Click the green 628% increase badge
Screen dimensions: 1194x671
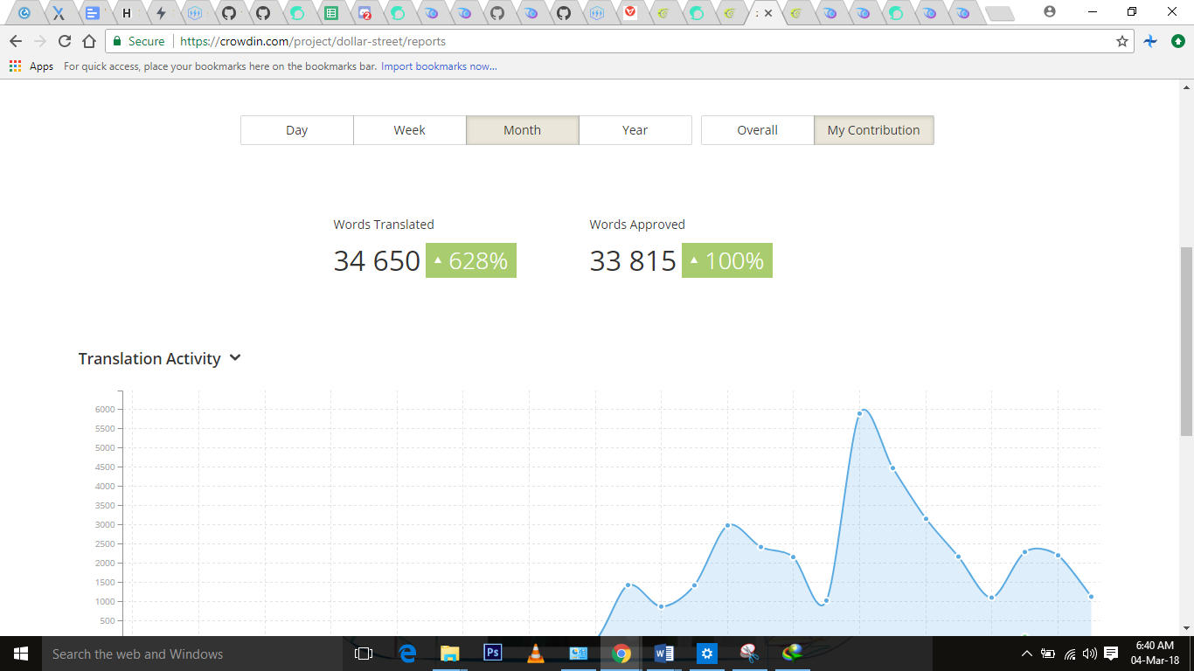click(x=471, y=260)
